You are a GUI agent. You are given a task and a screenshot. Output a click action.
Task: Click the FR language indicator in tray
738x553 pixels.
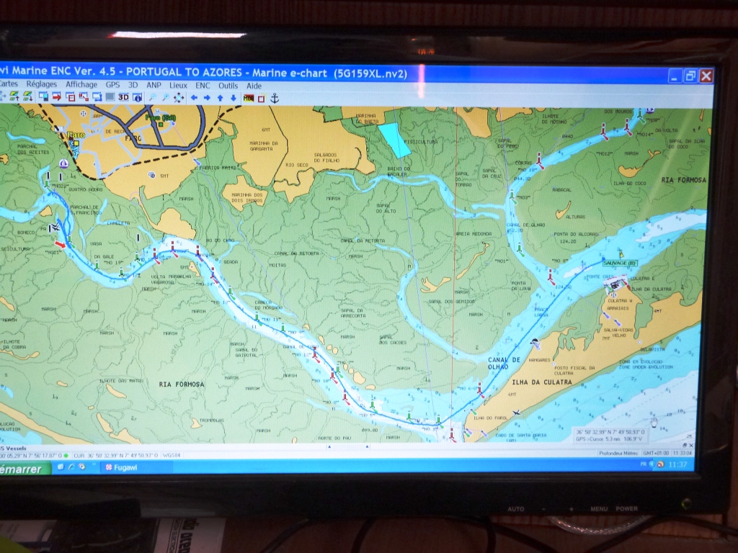coord(644,464)
